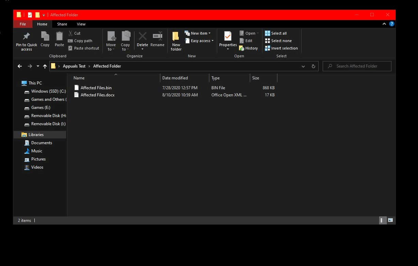Click the Copy ribbon icon
Image resolution: width=418 pixels, height=266 pixels.
coord(45,36)
